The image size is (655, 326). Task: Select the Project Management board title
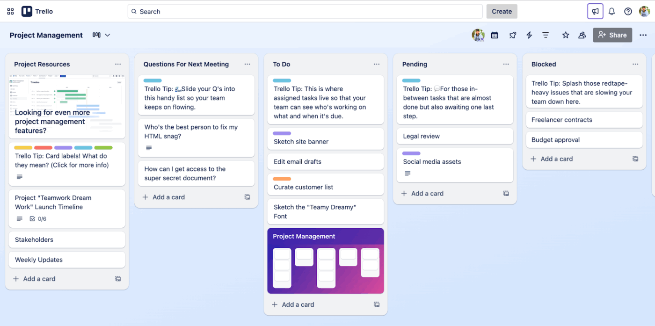click(46, 35)
